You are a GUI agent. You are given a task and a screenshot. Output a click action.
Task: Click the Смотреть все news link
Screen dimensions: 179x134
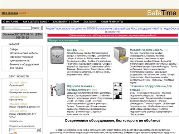pos(16,121)
